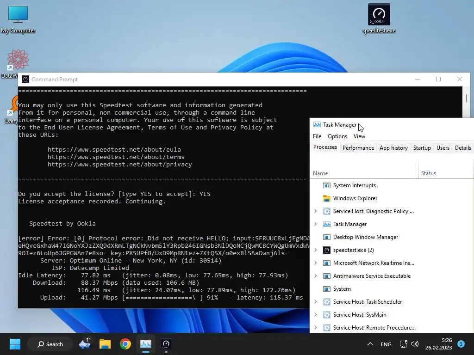The height and width of the screenshot is (355, 474).
Task: Maximize the Command Prompt window
Action: click(x=438, y=80)
